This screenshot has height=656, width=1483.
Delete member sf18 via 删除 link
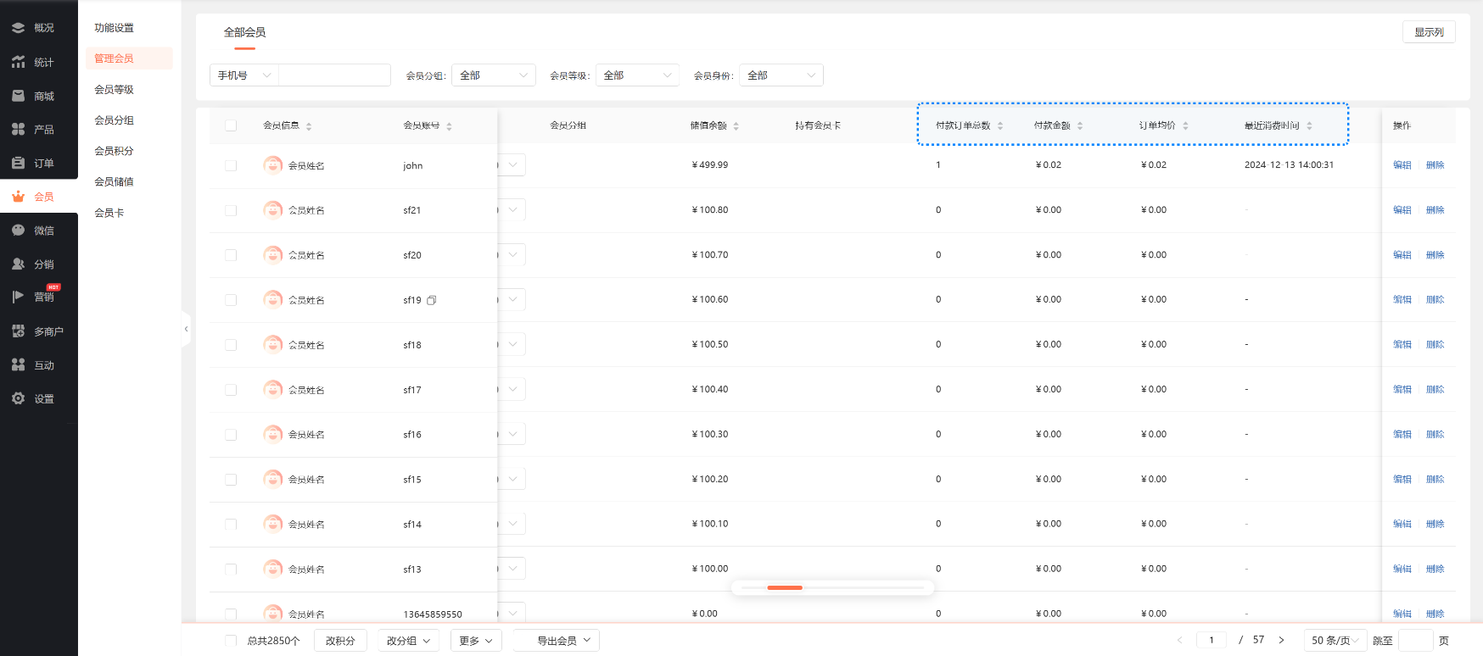click(1435, 345)
